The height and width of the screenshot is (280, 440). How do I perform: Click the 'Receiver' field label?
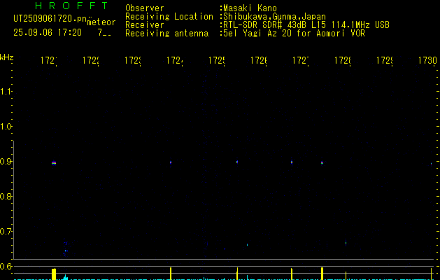click(145, 25)
